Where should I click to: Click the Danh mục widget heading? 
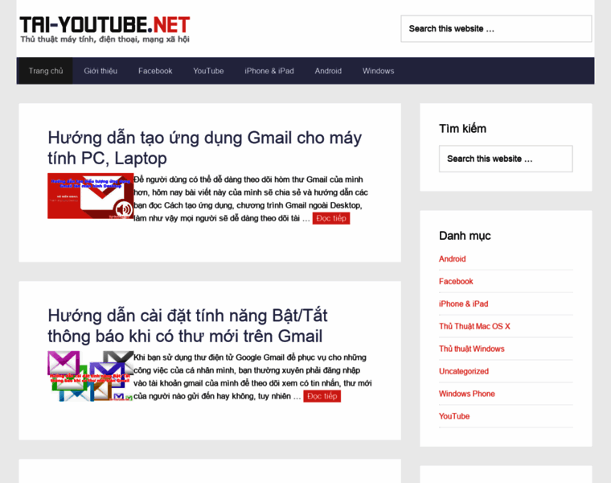tap(465, 236)
